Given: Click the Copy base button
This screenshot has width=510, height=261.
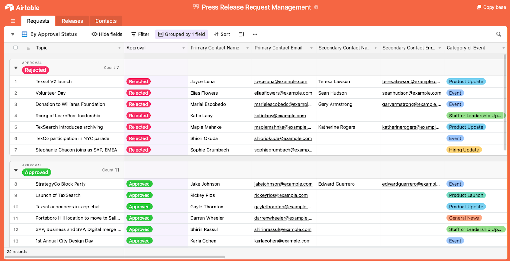Looking at the screenshot, I should click(x=491, y=7).
